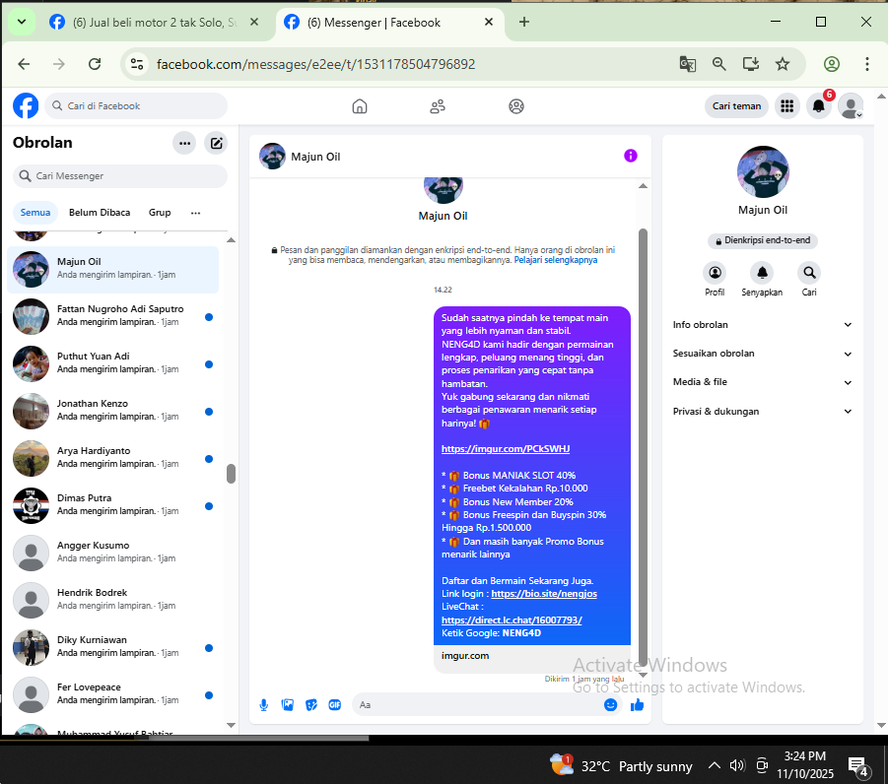Expand Sesuaikan obrolan section
The width and height of the screenshot is (888, 784).
(x=762, y=354)
